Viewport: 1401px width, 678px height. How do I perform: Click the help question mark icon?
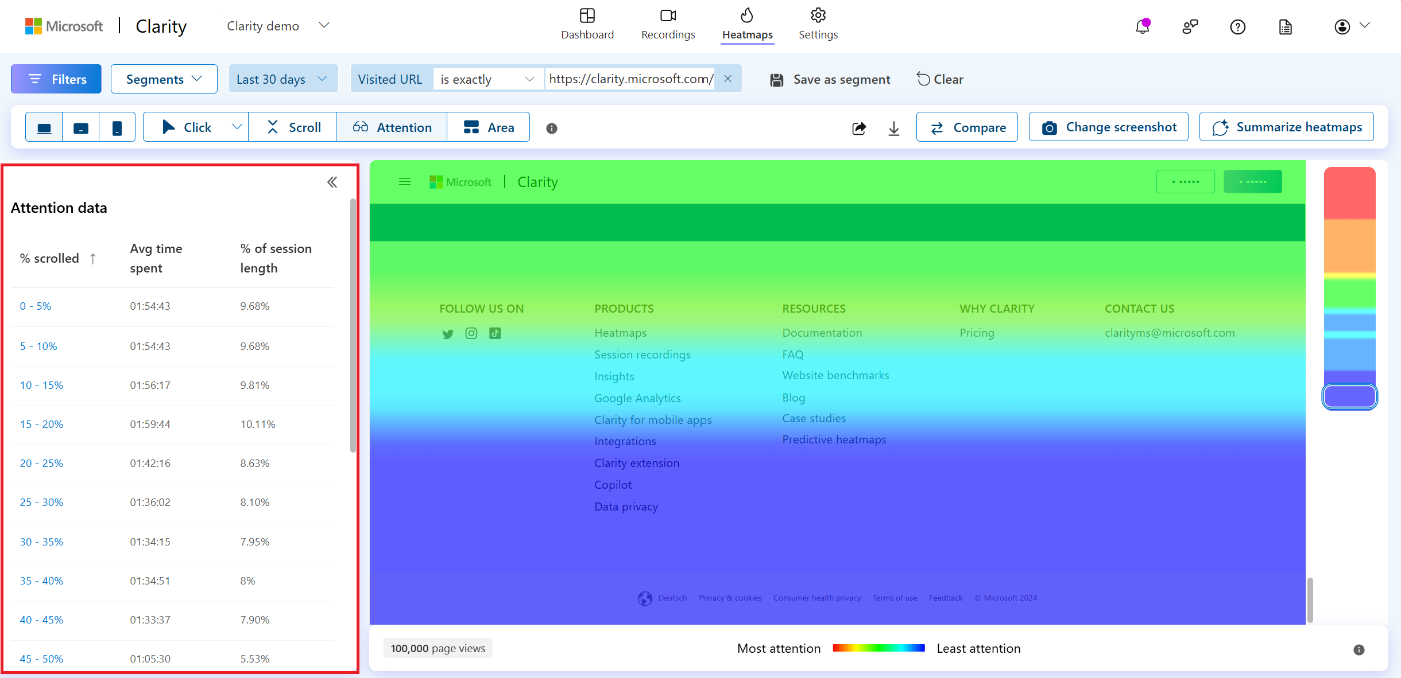coord(1238,26)
